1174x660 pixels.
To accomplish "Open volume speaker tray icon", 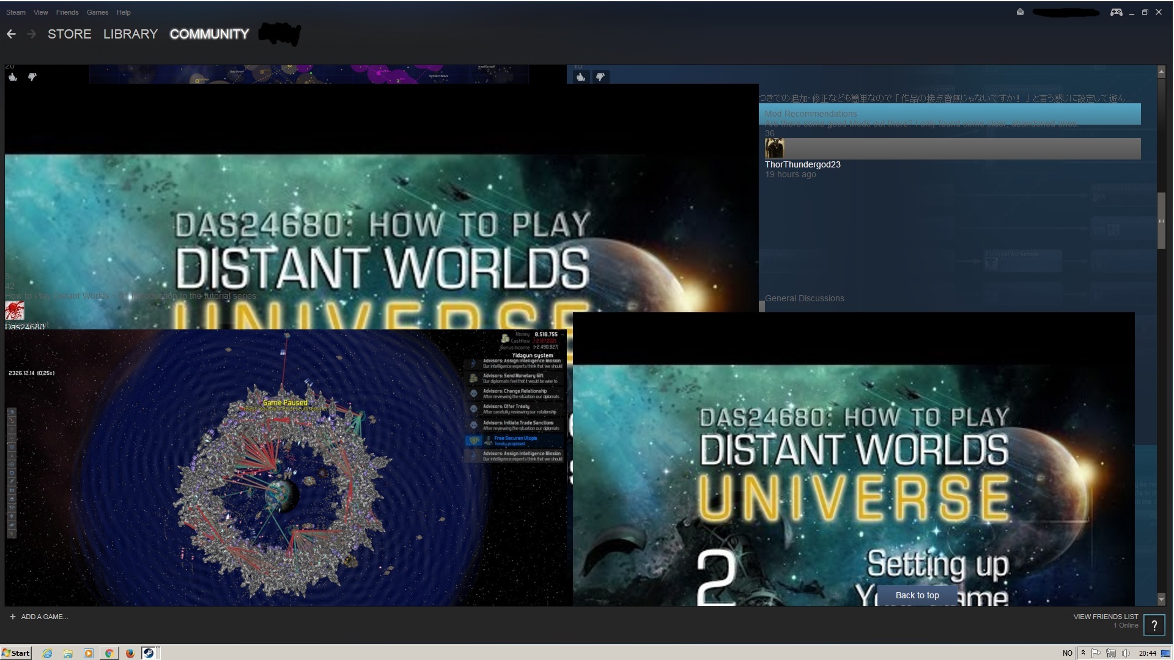I will coord(1126,653).
